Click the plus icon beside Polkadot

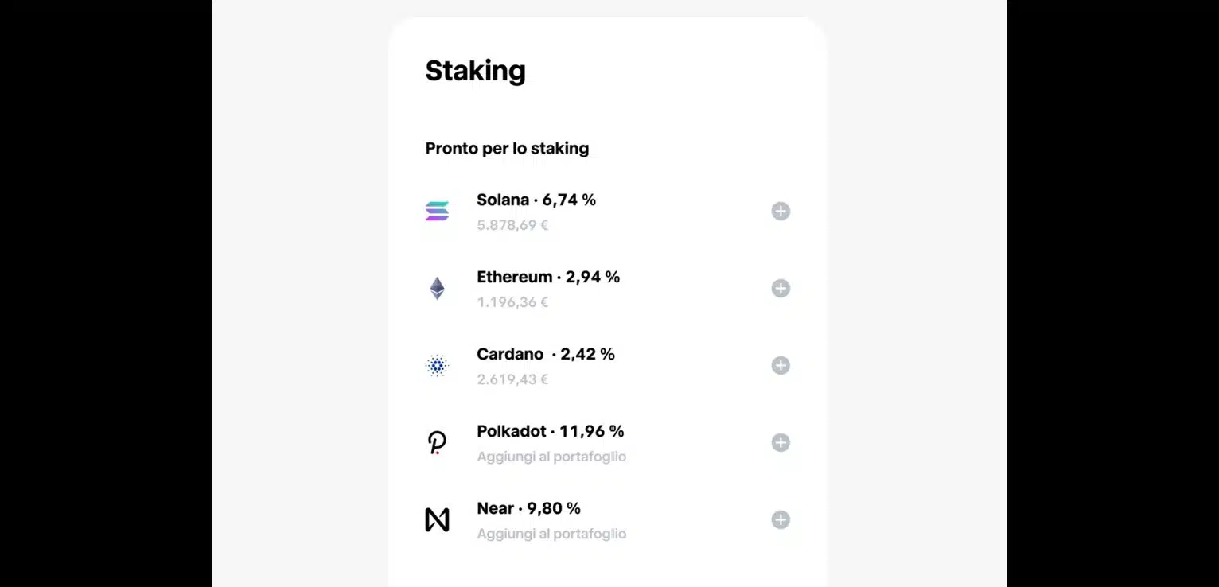point(781,442)
